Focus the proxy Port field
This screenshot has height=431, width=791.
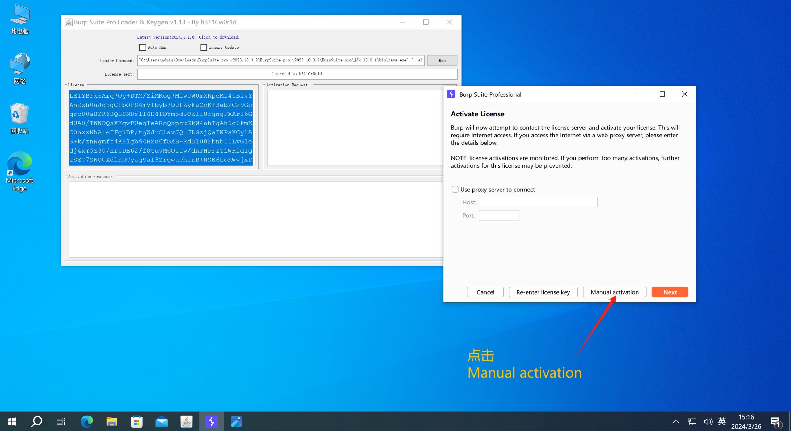coord(499,215)
